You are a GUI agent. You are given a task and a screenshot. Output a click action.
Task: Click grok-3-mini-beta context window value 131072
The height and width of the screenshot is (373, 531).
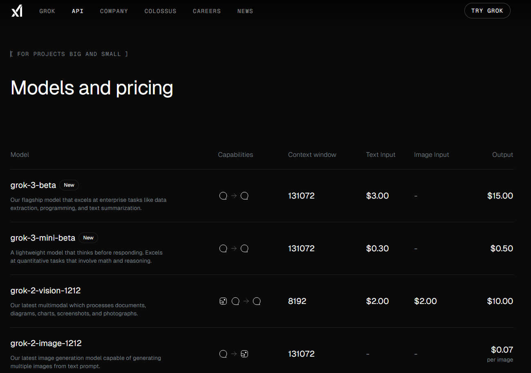[301, 248]
